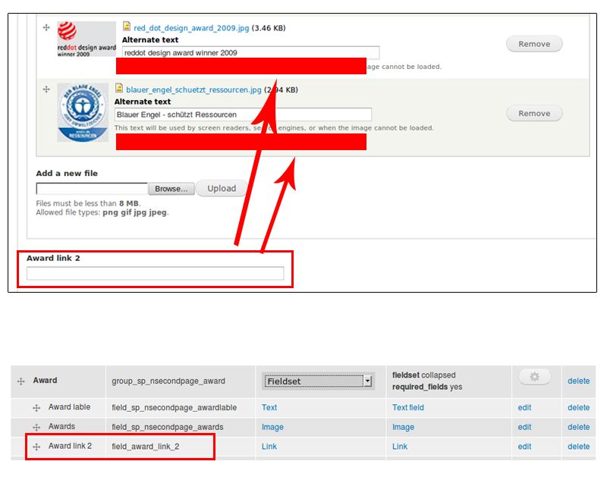
Task: Open the Award group settings gear
Action: coord(534,377)
